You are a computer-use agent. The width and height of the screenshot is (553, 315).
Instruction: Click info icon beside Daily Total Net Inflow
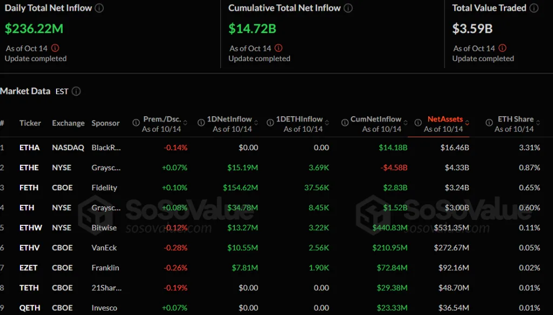coord(99,8)
